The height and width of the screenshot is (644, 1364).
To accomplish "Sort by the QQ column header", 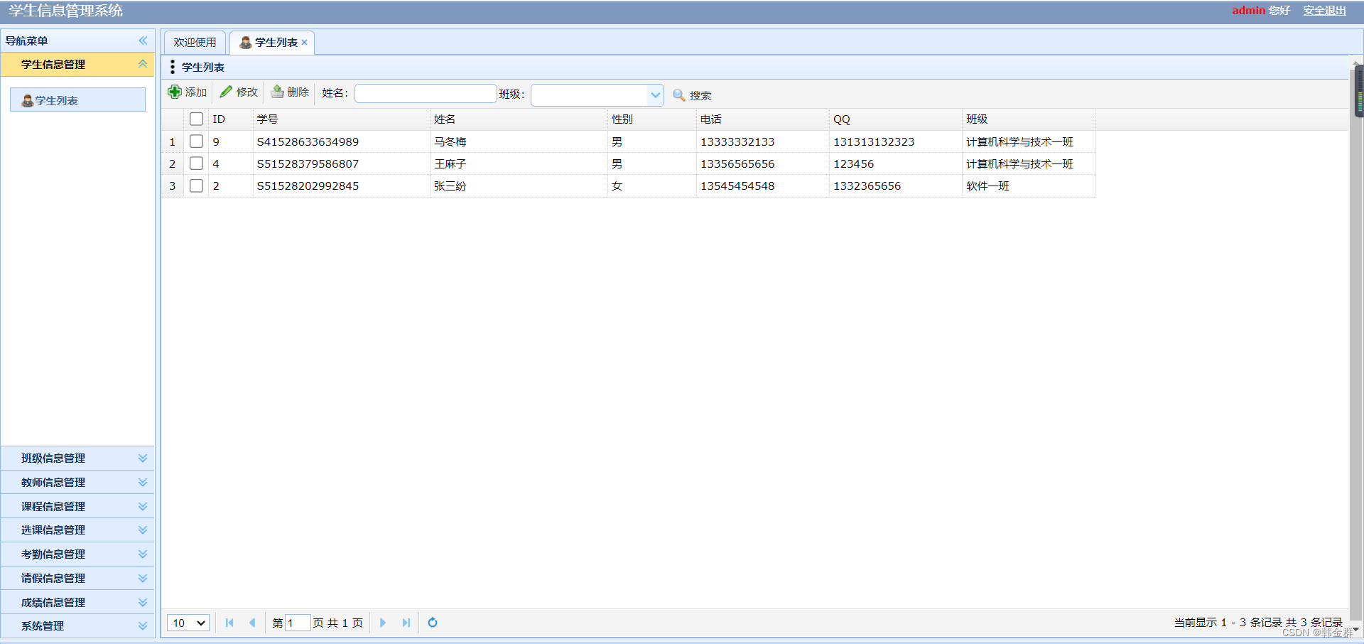I will [896, 119].
